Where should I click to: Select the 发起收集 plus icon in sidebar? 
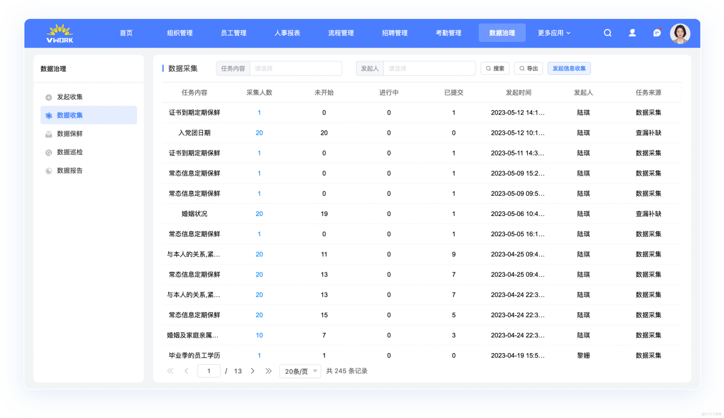[48, 96]
